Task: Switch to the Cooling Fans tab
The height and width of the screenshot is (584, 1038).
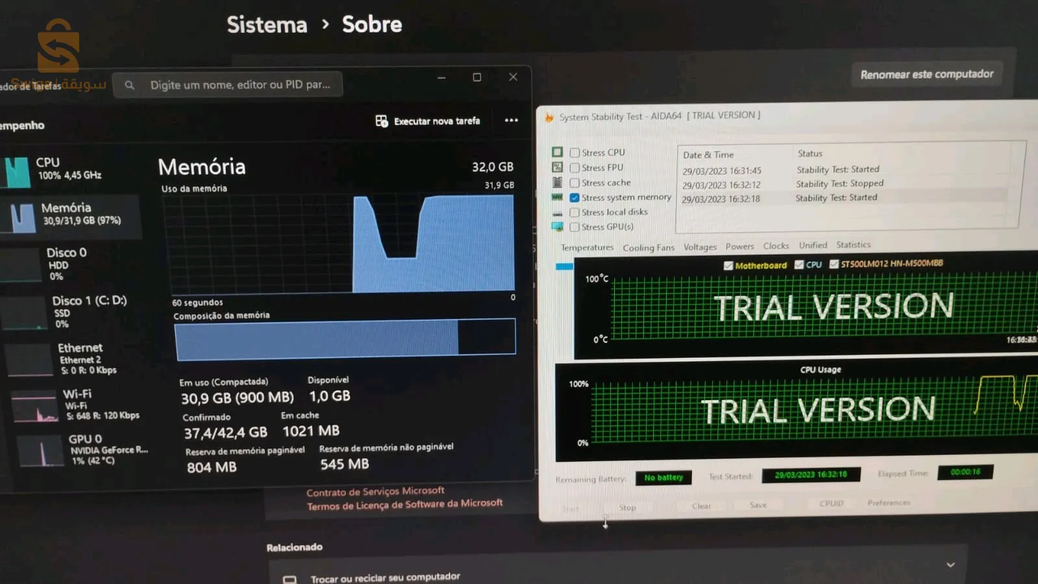Action: 648,248
